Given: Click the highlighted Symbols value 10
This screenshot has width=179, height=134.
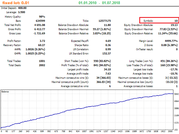Looking at the screenshot, I should pyautogui.click(x=176, y=21).
